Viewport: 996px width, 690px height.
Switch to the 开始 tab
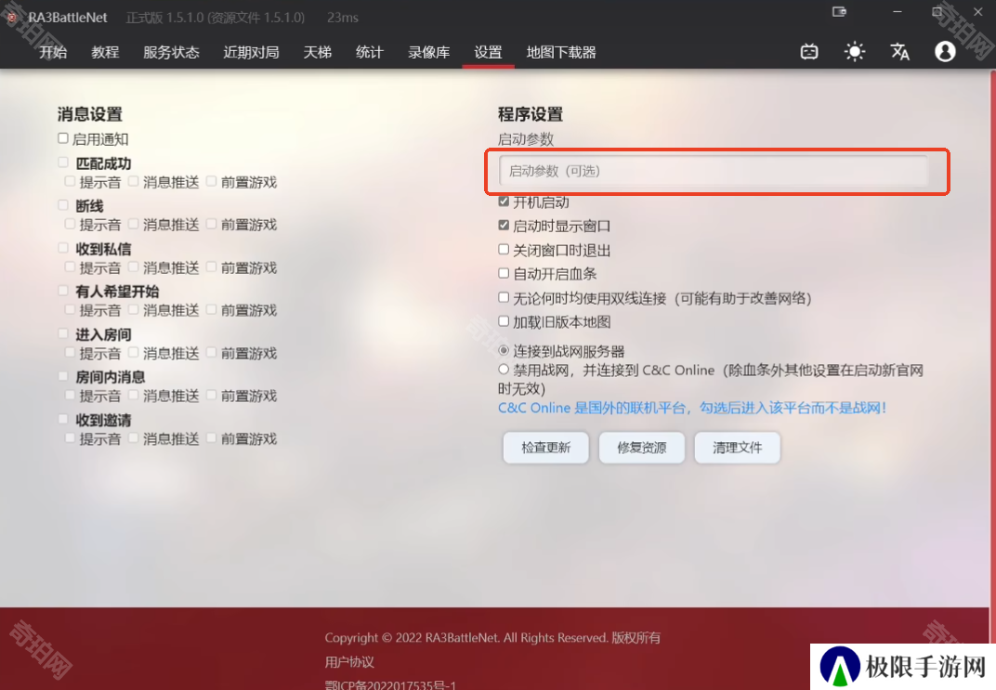point(53,52)
